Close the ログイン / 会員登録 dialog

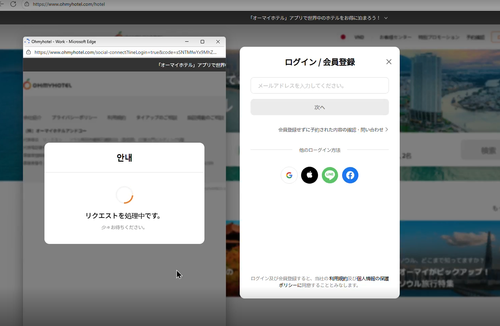pos(388,62)
